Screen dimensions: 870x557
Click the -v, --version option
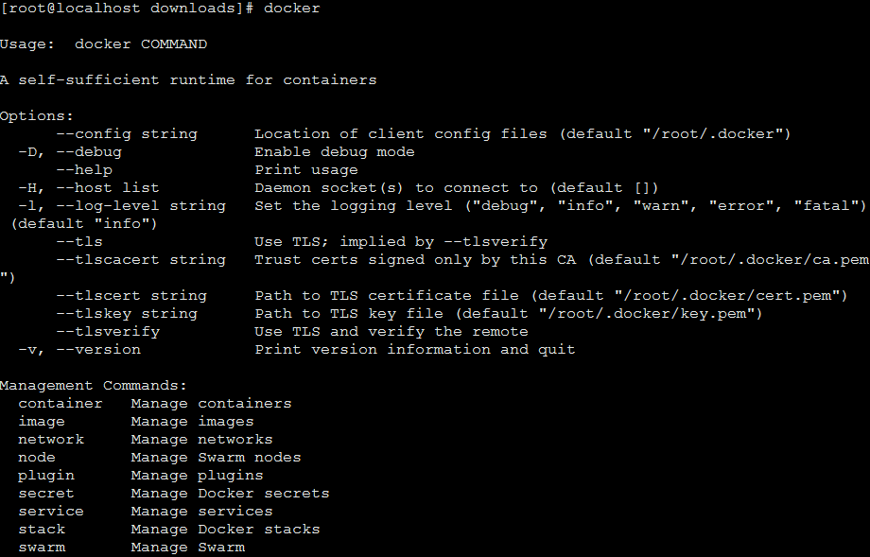coord(79,350)
